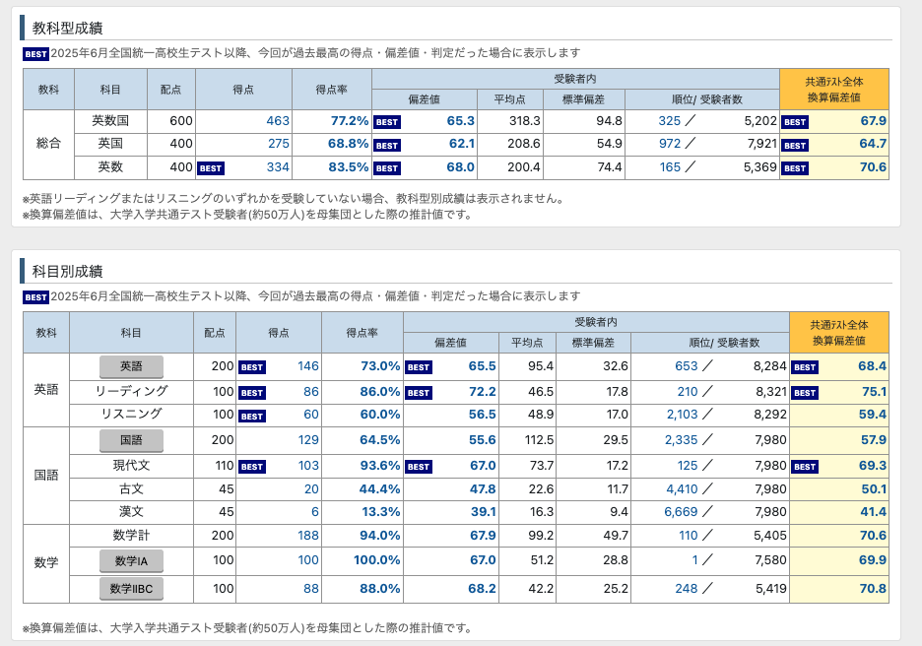Screen dimensions: 922x646
Task: Click the 配点 header in upper table
Action: [x=171, y=90]
